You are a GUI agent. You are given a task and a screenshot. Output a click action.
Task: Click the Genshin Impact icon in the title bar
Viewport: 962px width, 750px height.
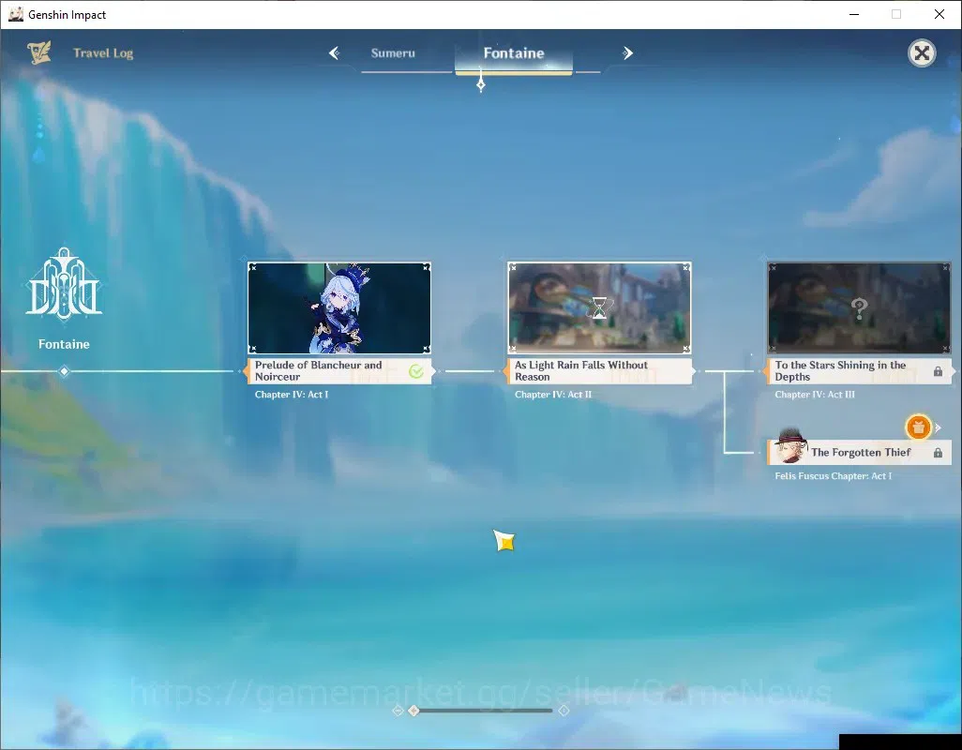click(15, 14)
